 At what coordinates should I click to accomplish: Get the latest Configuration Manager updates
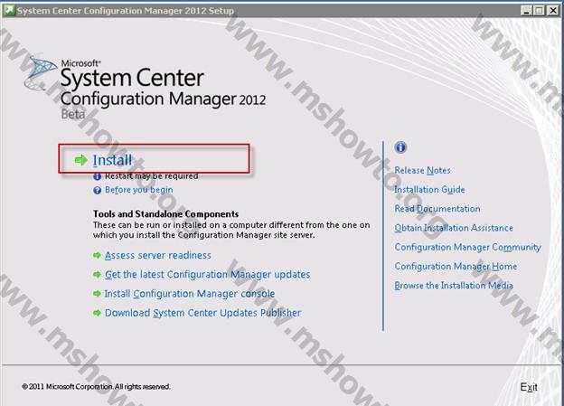[x=207, y=274]
